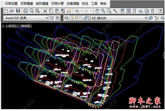Select the Zoom Realtime magnifier icon
Viewport: 165px width, 111px height.
(103, 11)
